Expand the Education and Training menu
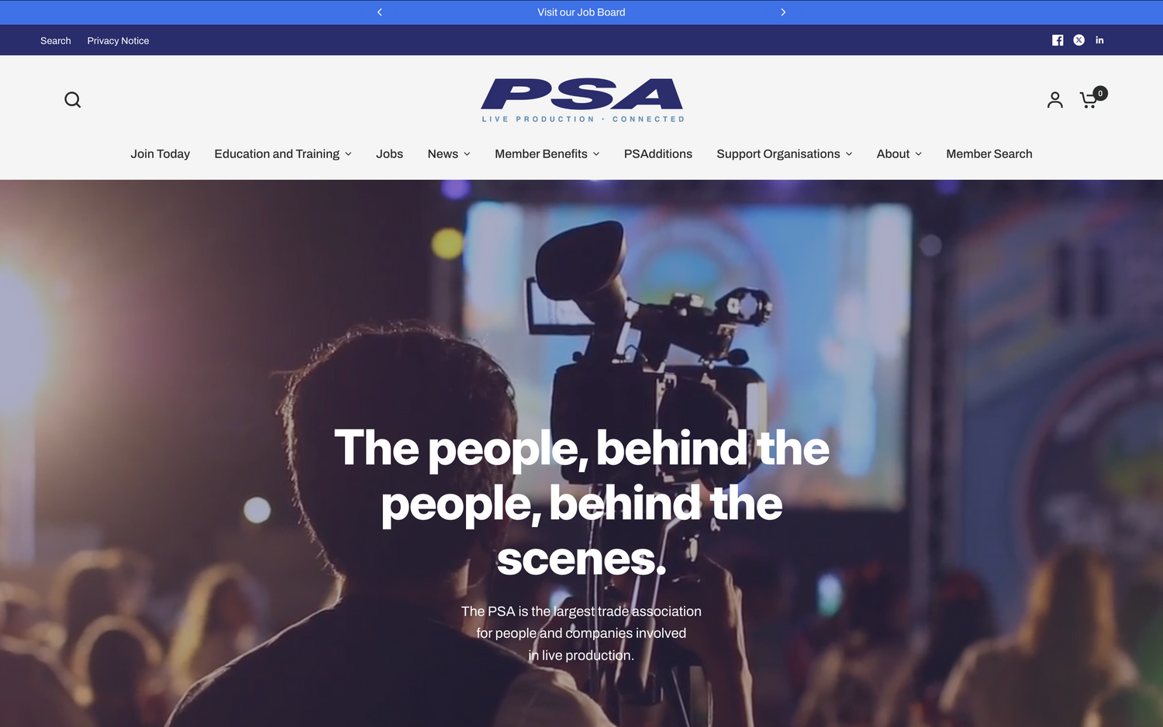The height and width of the screenshot is (727, 1163). point(283,154)
